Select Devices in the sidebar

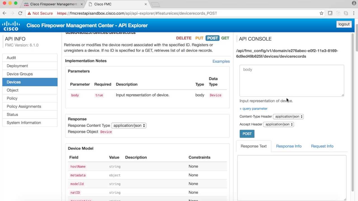[x=30, y=82]
